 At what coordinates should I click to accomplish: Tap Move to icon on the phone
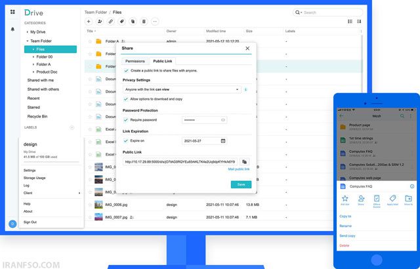pyautogui.click(x=408, y=199)
